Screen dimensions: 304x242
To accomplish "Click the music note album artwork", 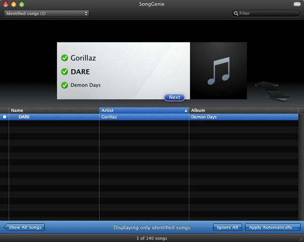I will pos(218,71).
